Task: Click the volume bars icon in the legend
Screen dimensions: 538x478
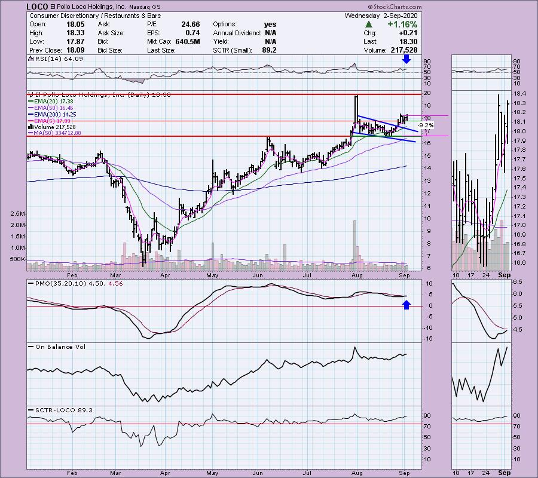Action: click(x=30, y=127)
